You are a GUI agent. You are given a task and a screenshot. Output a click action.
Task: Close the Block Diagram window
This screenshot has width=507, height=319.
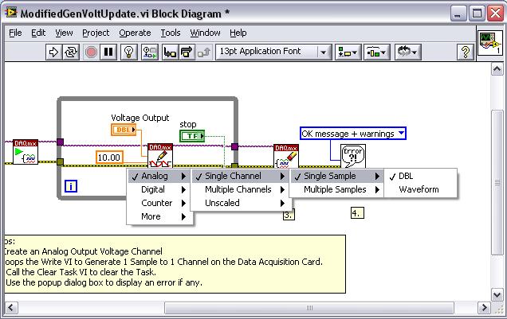point(495,14)
